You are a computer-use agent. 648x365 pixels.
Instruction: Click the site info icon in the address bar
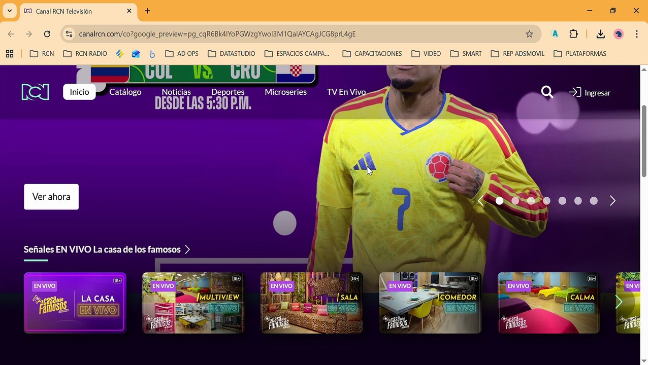(x=70, y=34)
